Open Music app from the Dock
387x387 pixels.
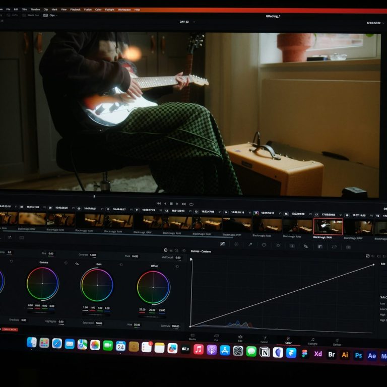pos(199,350)
